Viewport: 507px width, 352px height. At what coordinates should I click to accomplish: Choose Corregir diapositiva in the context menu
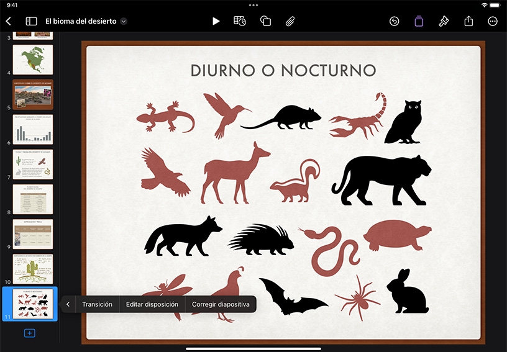(221, 304)
